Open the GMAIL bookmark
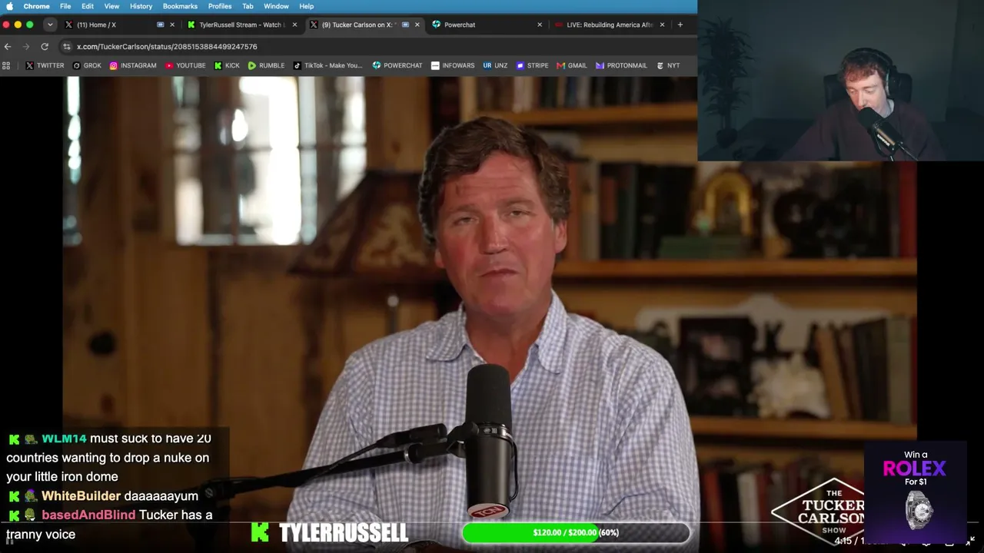 572,65
